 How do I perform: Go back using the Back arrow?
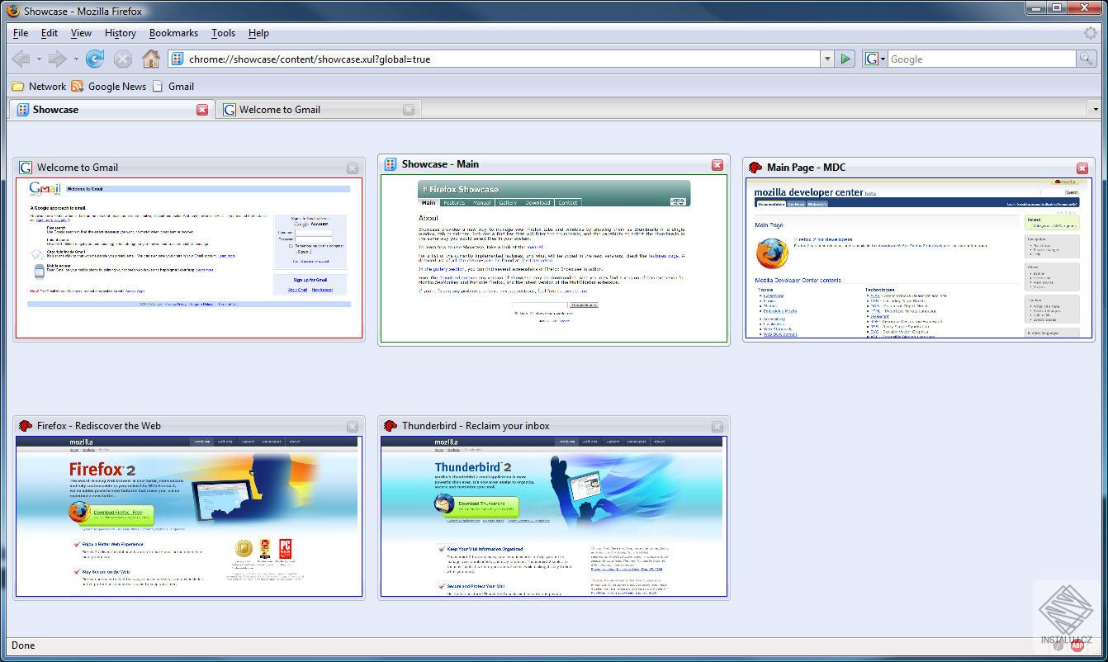tap(21, 59)
